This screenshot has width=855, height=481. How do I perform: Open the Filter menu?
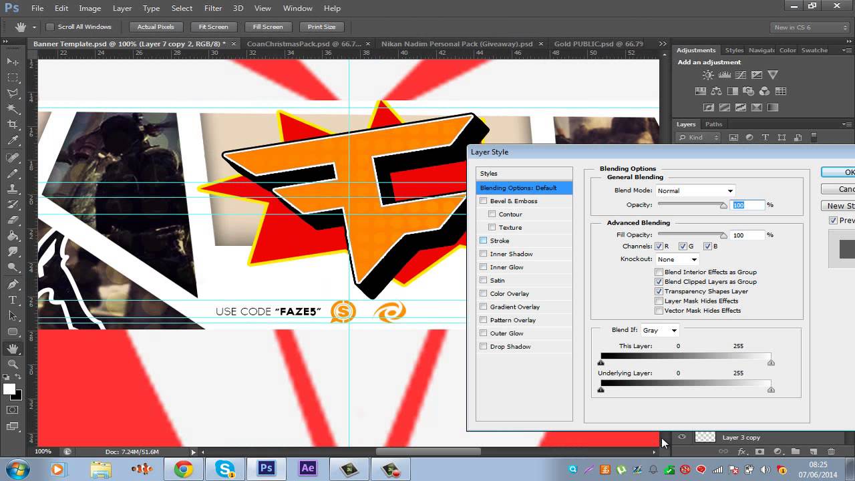click(213, 8)
